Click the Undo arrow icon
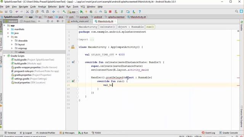Screen dimensions: 244x137 pyautogui.click(x=17, y=12)
